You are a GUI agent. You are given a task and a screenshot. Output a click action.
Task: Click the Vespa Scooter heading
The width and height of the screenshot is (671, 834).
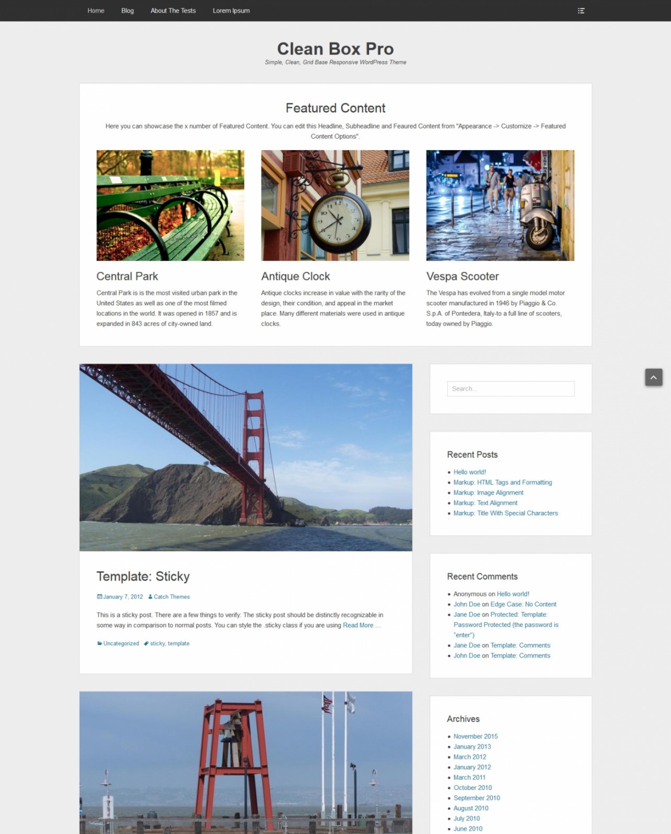point(462,276)
